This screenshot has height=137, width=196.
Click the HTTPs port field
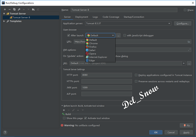107,81
